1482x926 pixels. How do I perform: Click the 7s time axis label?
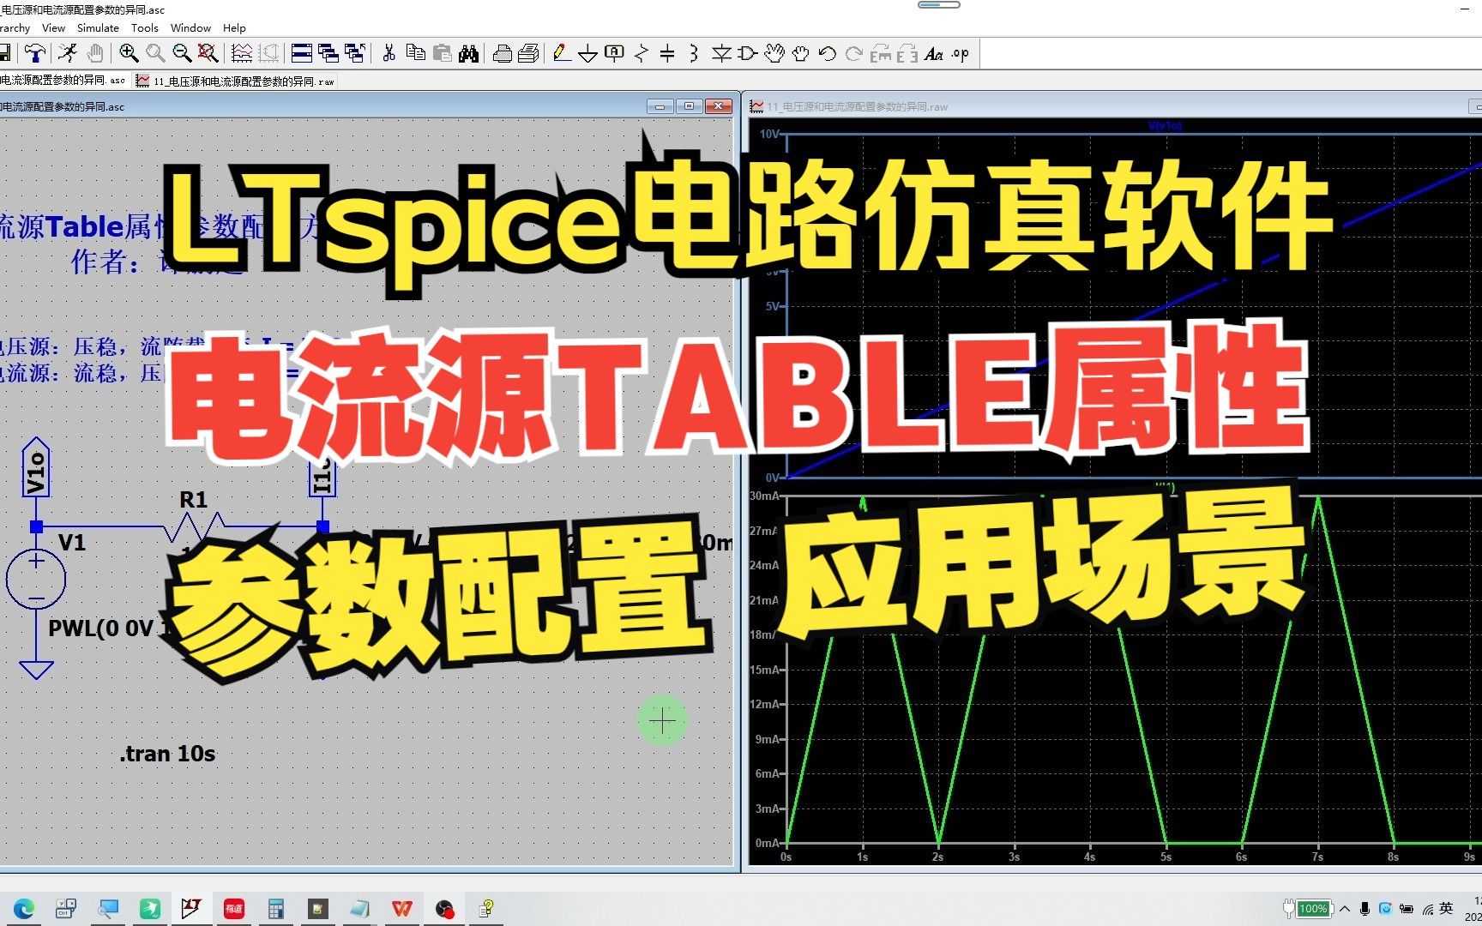pos(1317,857)
